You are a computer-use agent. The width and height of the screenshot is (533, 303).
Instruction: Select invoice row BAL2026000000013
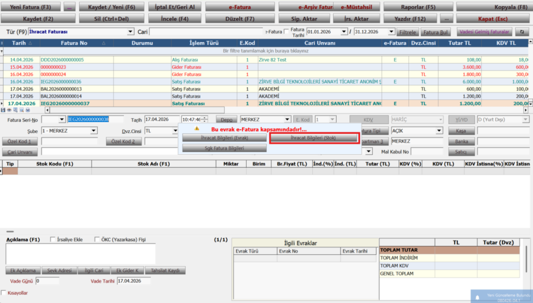point(265,89)
